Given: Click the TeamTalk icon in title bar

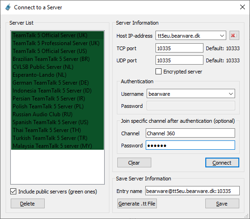Looking at the screenshot, I should [8, 7].
